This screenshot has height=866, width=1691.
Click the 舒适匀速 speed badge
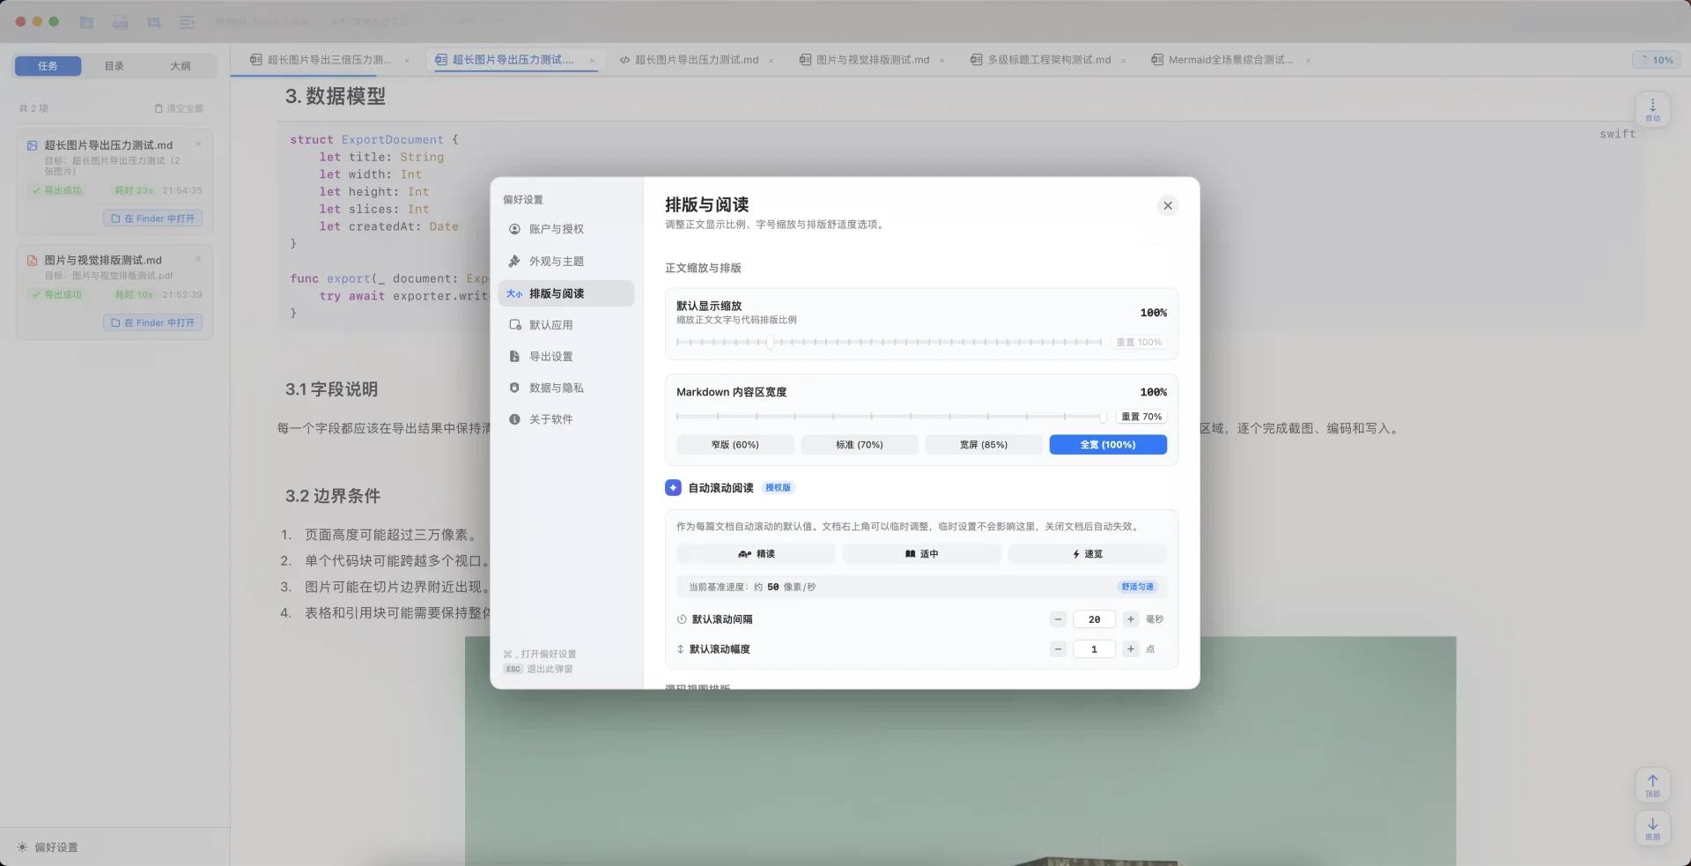(x=1137, y=587)
